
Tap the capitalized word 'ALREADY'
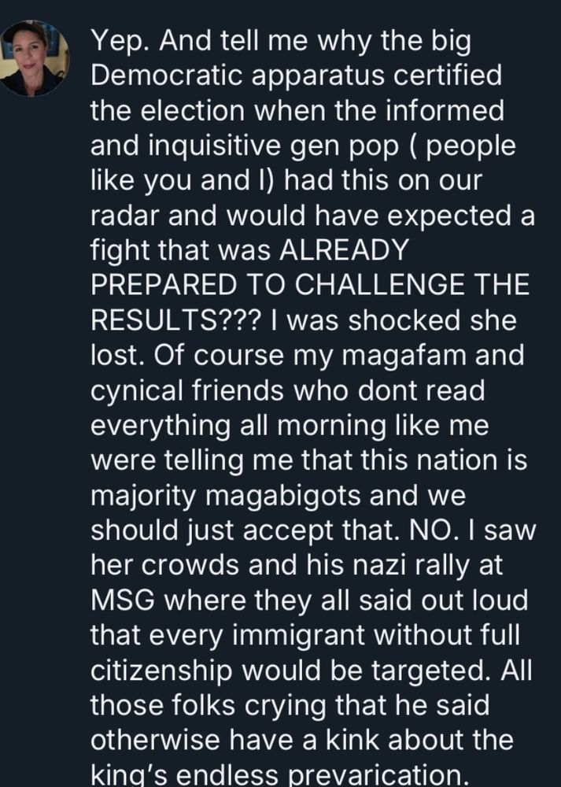click(x=344, y=250)
